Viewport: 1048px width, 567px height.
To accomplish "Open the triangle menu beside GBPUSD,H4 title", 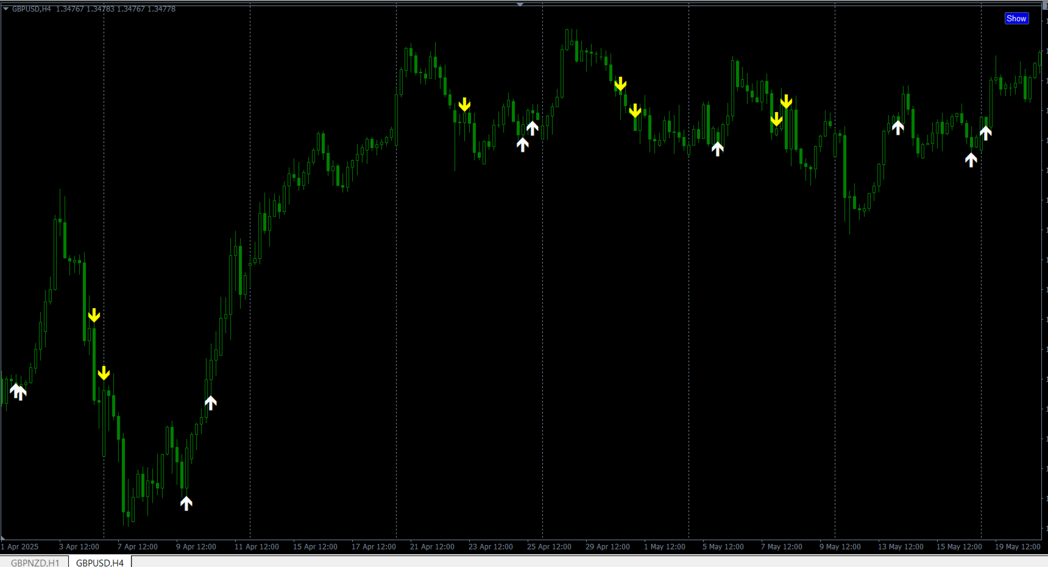I will (6, 9).
